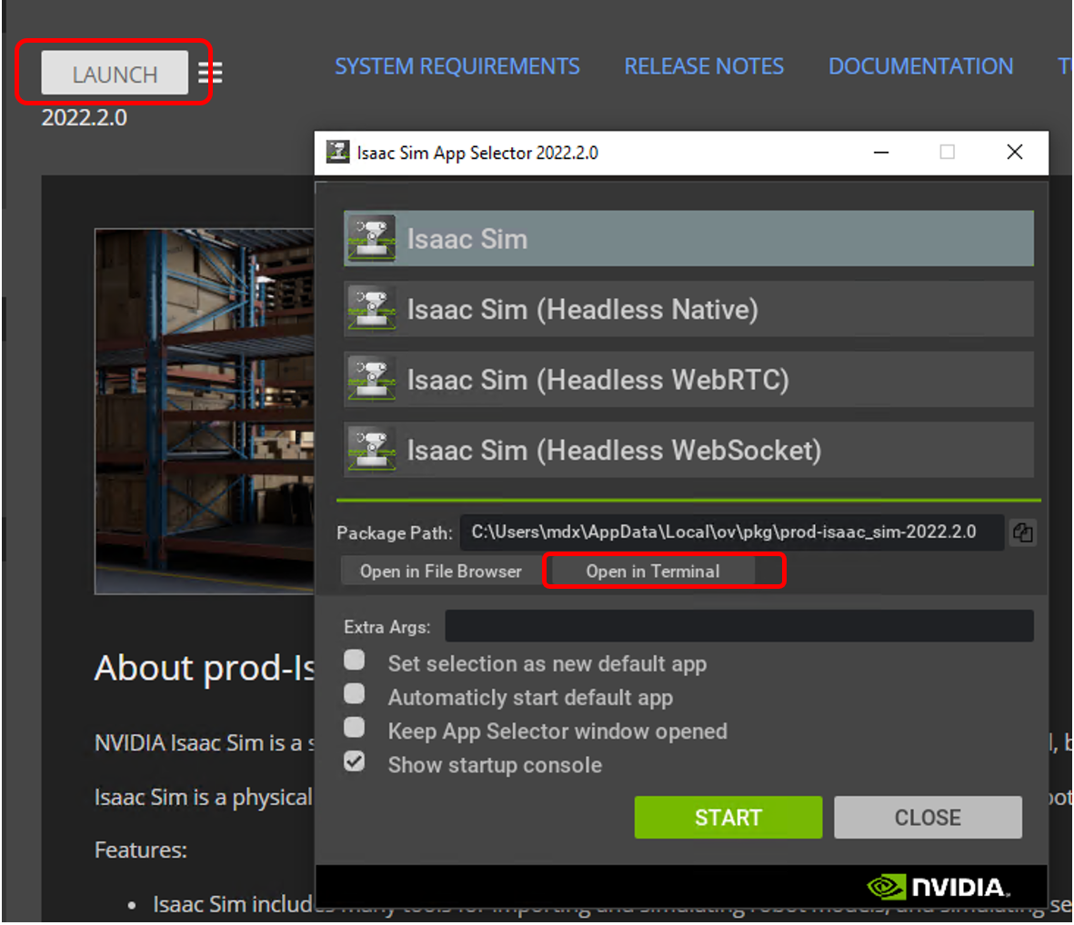This screenshot has height=925, width=1074.
Task: Click the 2022.2.0 version label under LAUNCH
Action: tap(85, 118)
